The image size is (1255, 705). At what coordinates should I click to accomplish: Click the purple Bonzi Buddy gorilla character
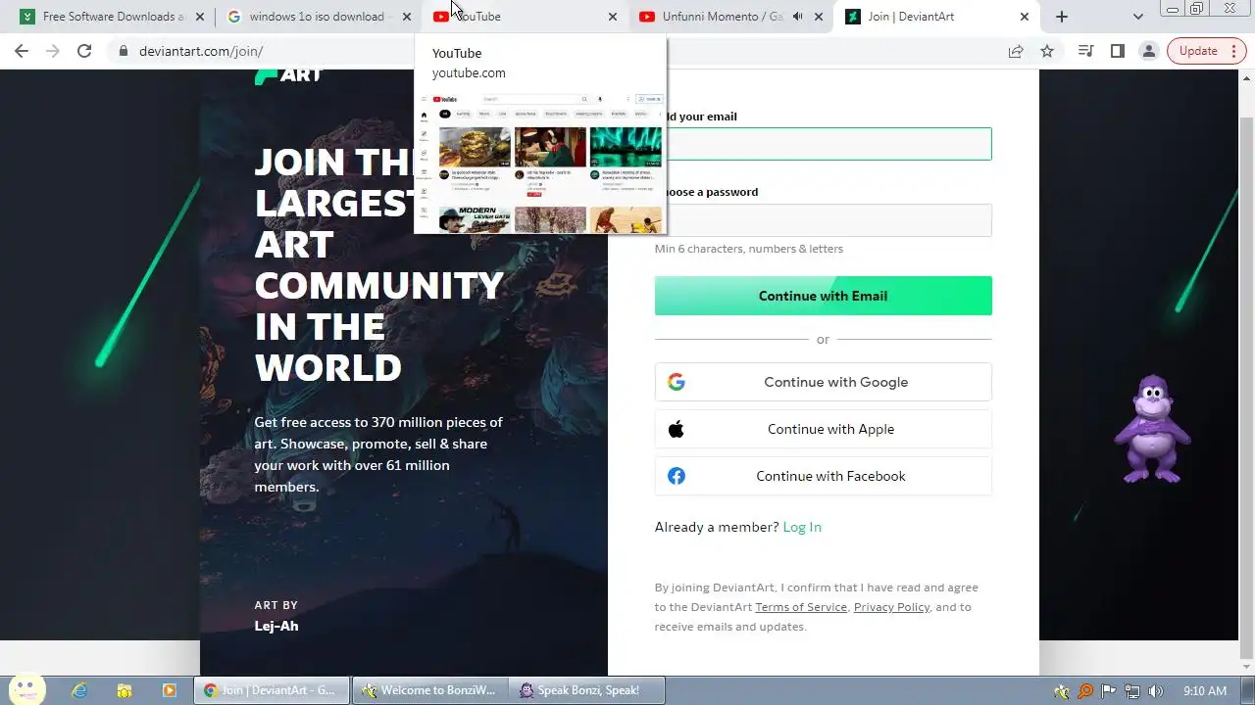(x=1152, y=428)
